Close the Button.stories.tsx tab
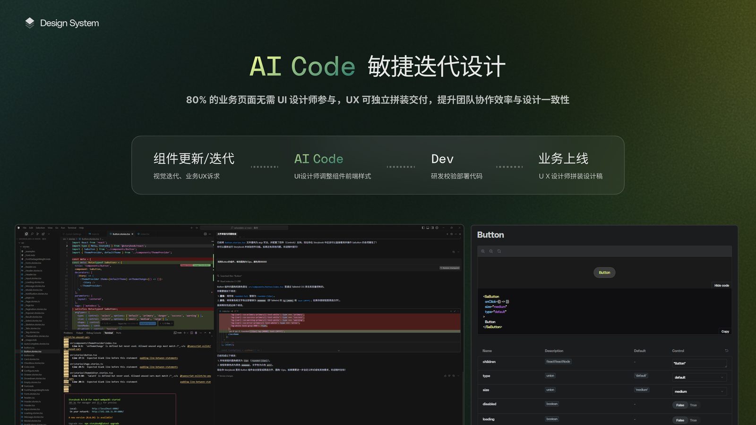This screenshot has height=425, width=756. tap(132, 234)
